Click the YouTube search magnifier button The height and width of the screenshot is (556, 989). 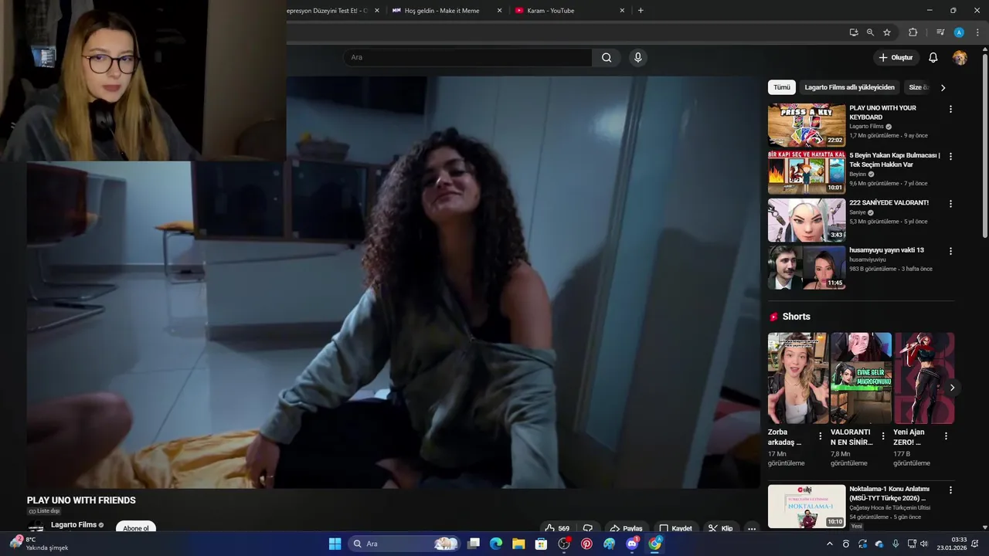click(x=607, y=57)
